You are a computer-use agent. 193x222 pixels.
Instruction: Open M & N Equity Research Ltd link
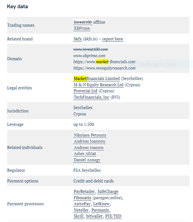pos(99,85)
